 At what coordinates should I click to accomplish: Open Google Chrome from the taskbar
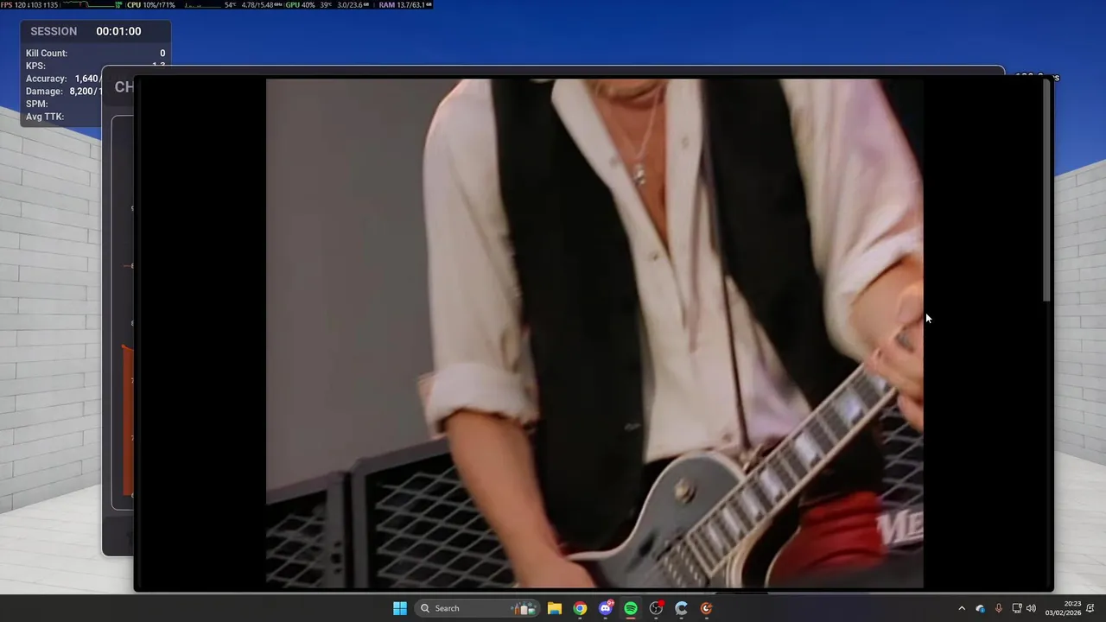point(580,608)
